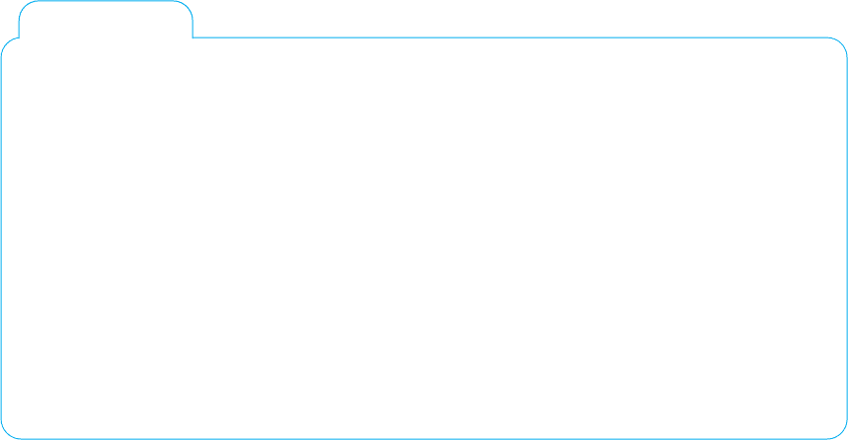Viewport: 848px width, 440px height.
Task: Click the curved shoulder left of tab
Action: 8,44
